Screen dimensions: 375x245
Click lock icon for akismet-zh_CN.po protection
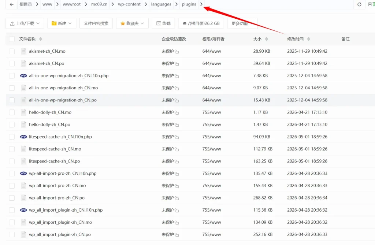177,64
